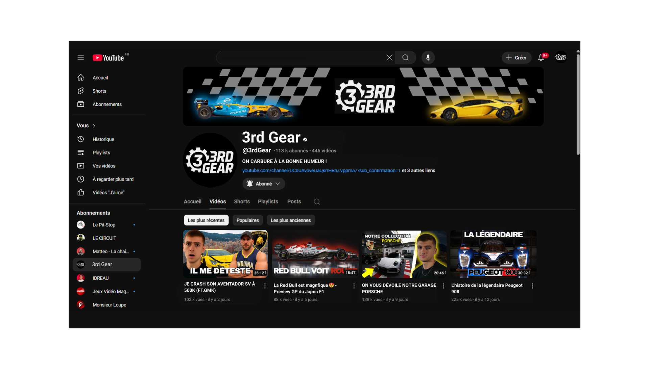Expand the Vous section

(86, 125)
